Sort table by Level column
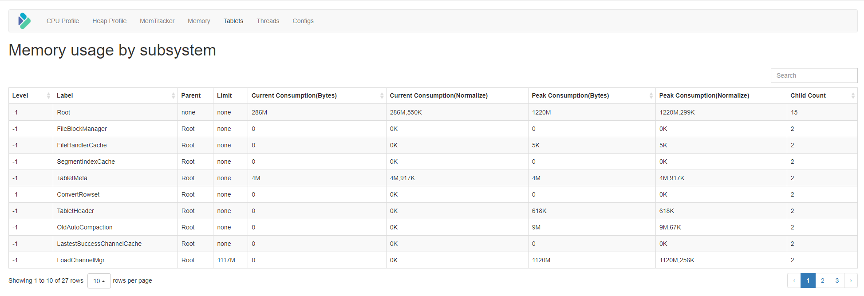This screenshot has width=864, height=296. (30, 96)
